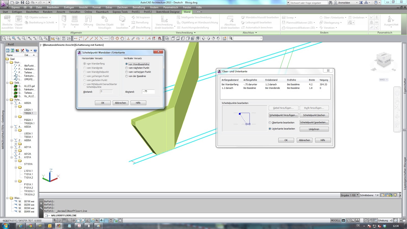Collapse the Gelä... tree node
This screenshot has width=407, height=229.
pos(8,83)
